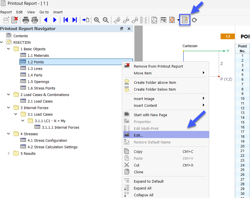Choose Collapse All in context menu
The height and width of the screenshot is (198, 250).
click(x=166, y=195)
